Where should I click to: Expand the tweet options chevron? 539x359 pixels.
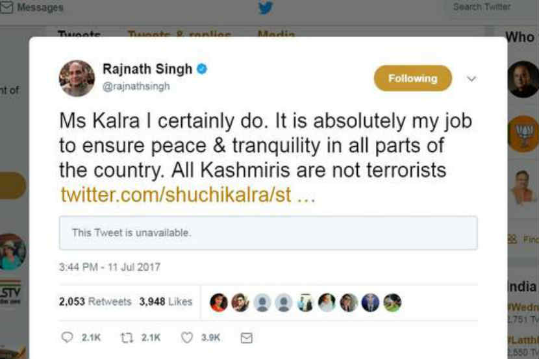pos(471,79)
